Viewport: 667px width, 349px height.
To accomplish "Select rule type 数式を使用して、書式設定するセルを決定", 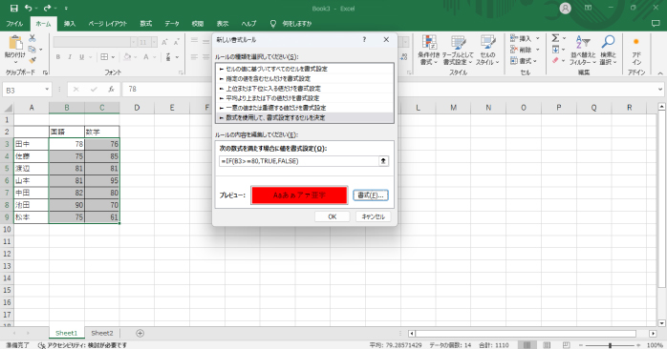I will tap(305, 117).
